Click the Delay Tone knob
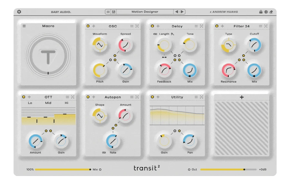The height and width of the screenshot is (184, 290). tap(190, 45)
